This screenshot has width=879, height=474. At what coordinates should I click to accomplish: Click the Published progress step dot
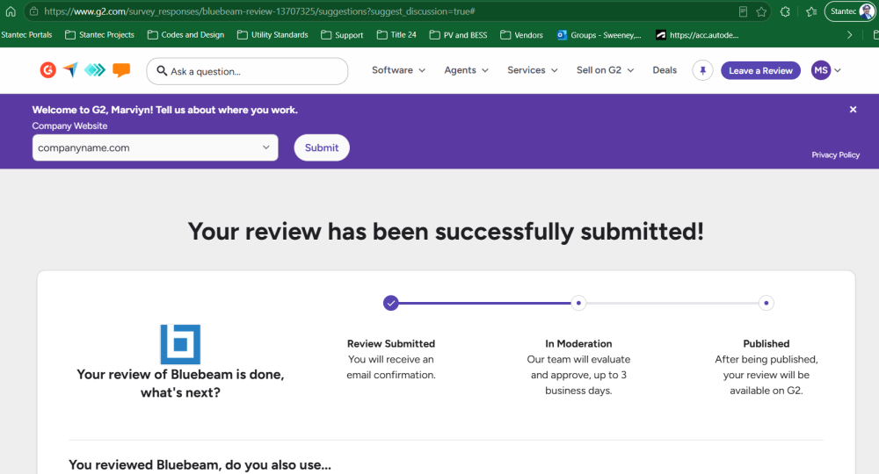[766, 304]
